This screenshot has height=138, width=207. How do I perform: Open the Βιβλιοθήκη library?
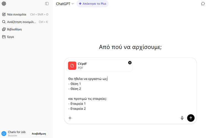(x=14, y=29)
